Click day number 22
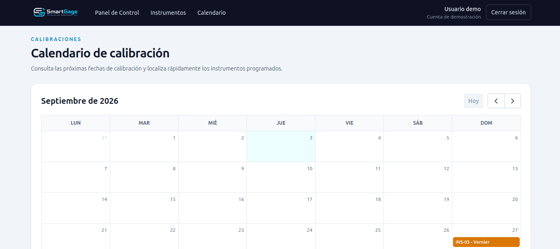The height and width of the screenshot is (249, 560). [173, 230]
